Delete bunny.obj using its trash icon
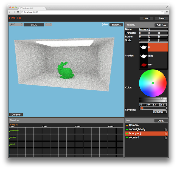Viewport: 177px width, 169px height. (165, 134)
